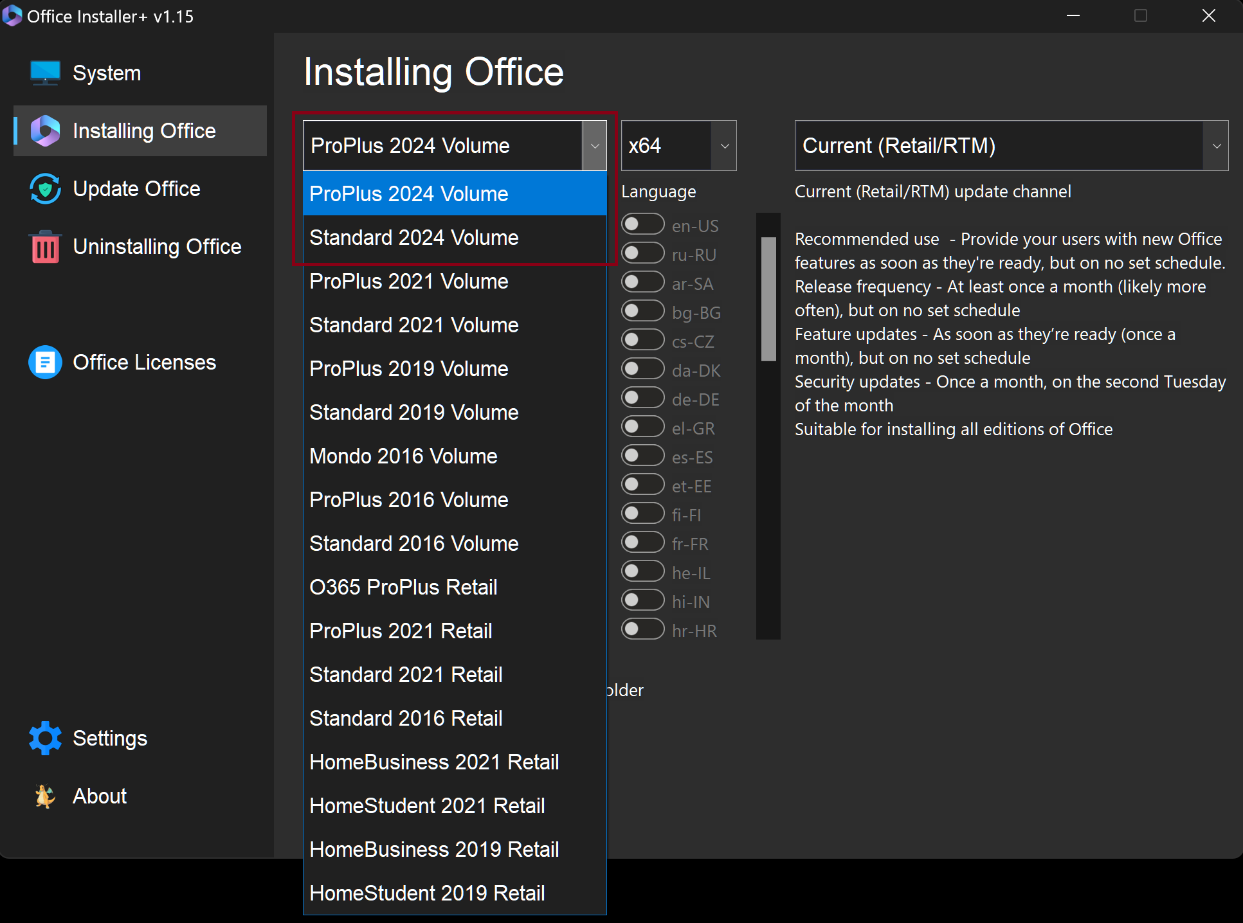Open the About page

coord(140,796)
